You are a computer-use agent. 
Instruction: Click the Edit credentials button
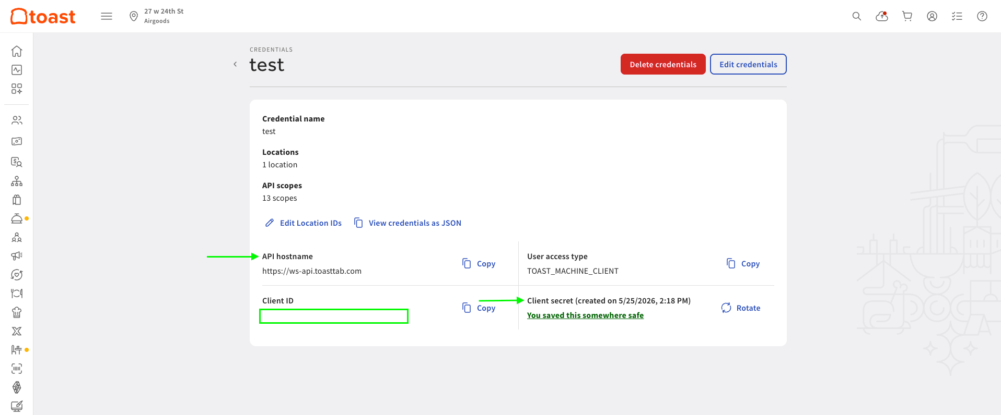pos(748,64)
